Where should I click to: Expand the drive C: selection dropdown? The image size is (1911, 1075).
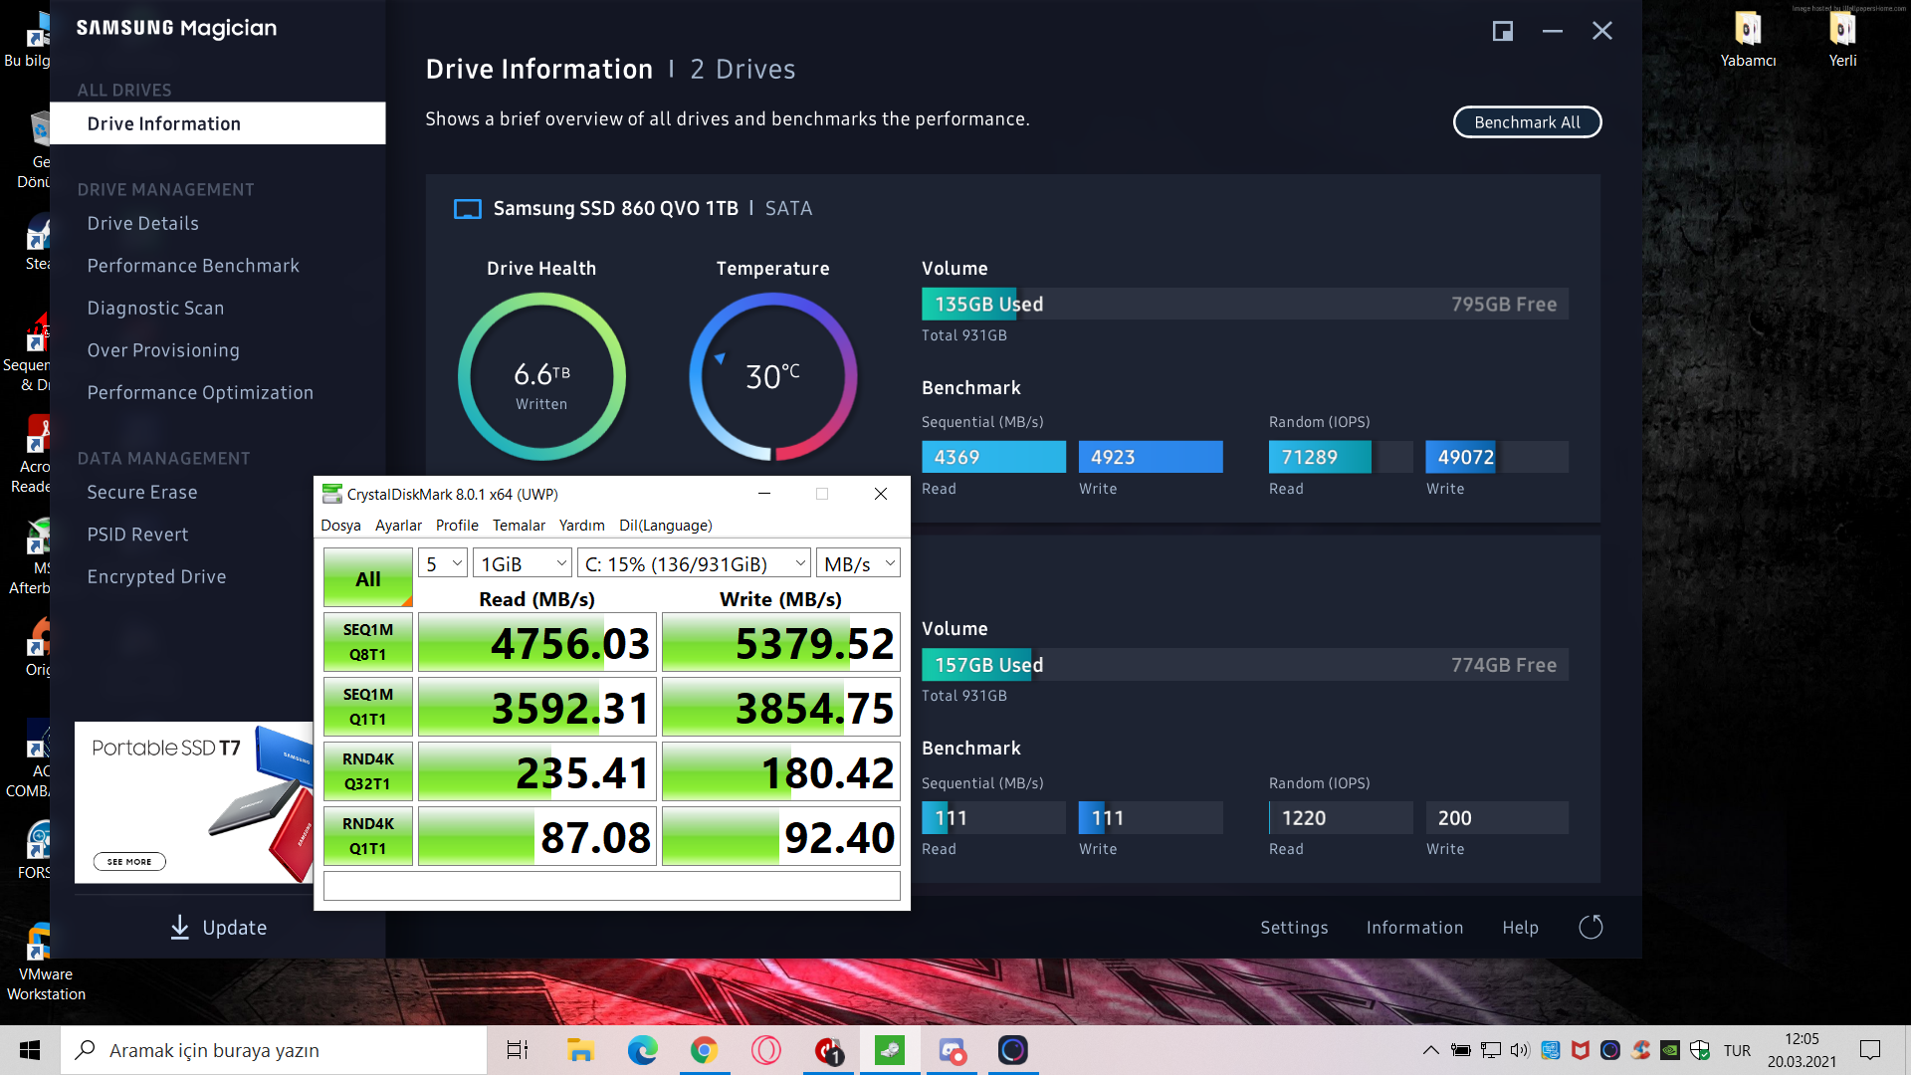[x=694, y=564]
